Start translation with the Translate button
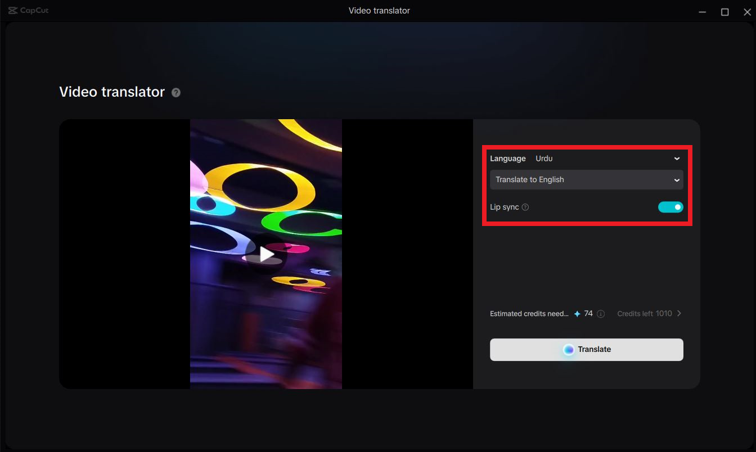The image size is (756, 452). click(x=587, y=349)
